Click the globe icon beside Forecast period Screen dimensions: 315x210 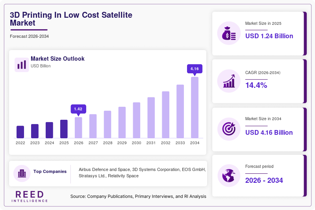point(229,175)
